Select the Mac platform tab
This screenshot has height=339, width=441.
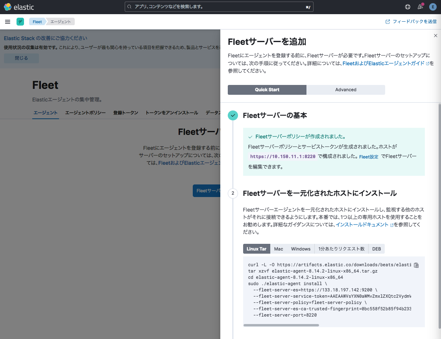[279, 249]
